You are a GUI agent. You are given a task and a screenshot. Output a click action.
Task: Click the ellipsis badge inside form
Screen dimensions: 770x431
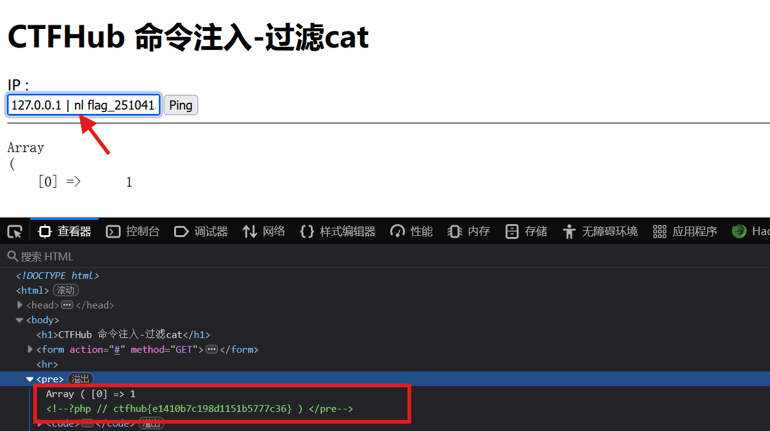click(211, 350)
